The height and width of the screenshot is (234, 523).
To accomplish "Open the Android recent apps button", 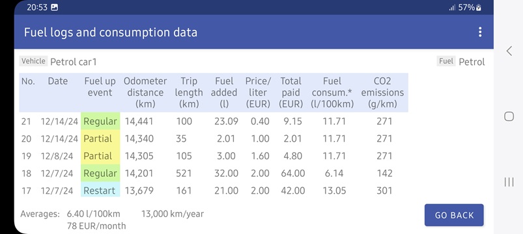I will 509,182.
